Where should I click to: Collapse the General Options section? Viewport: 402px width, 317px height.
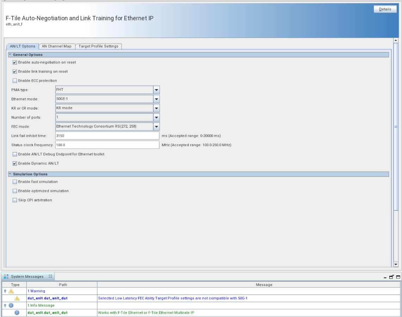point(10,55)
